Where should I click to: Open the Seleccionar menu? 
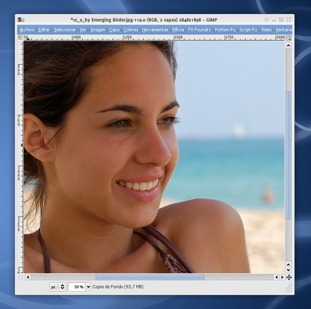point(65,30)
